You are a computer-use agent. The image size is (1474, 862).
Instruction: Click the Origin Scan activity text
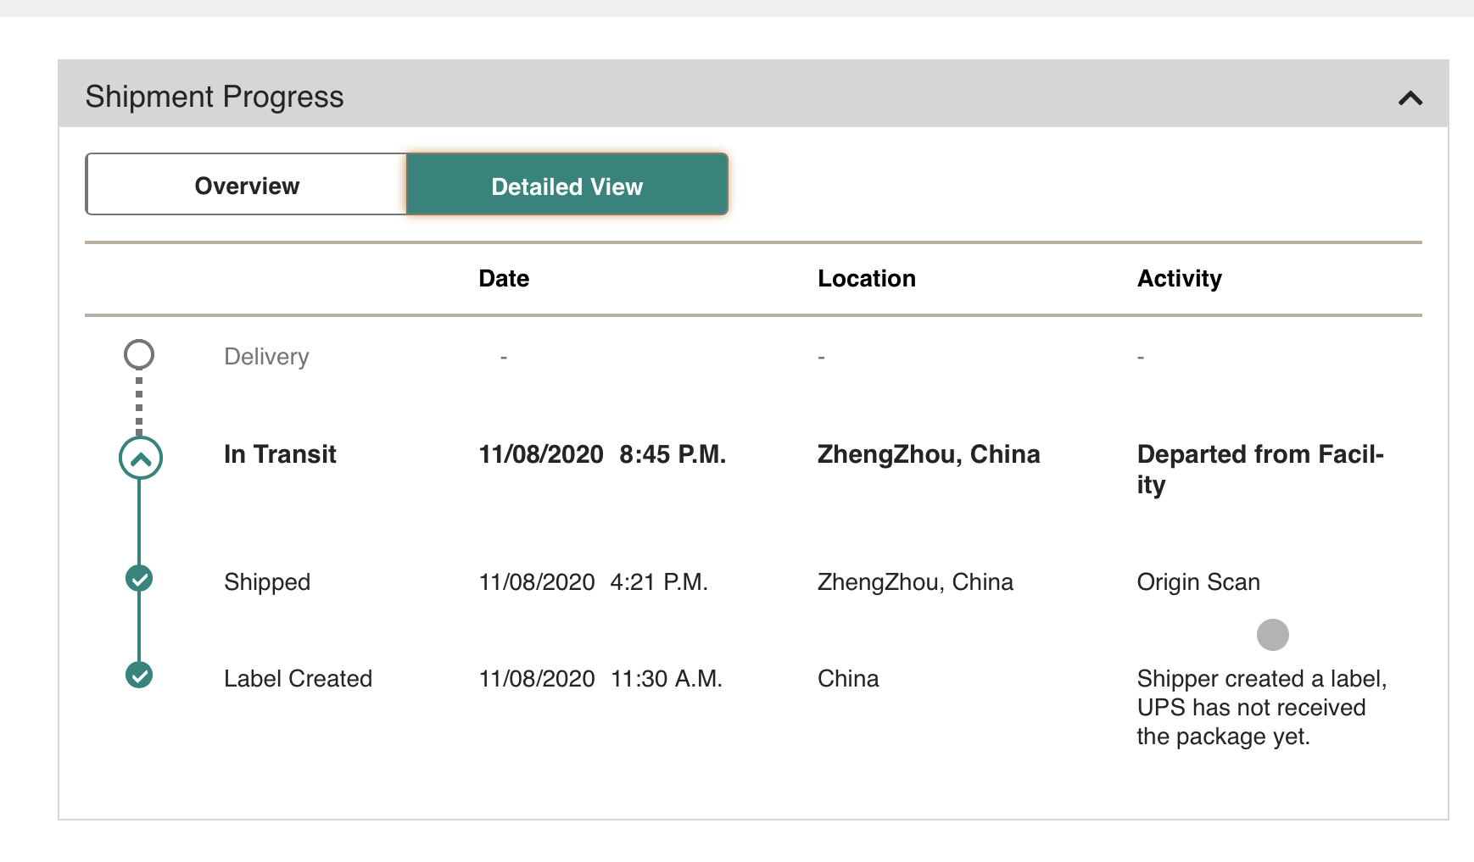[1198, 582]
